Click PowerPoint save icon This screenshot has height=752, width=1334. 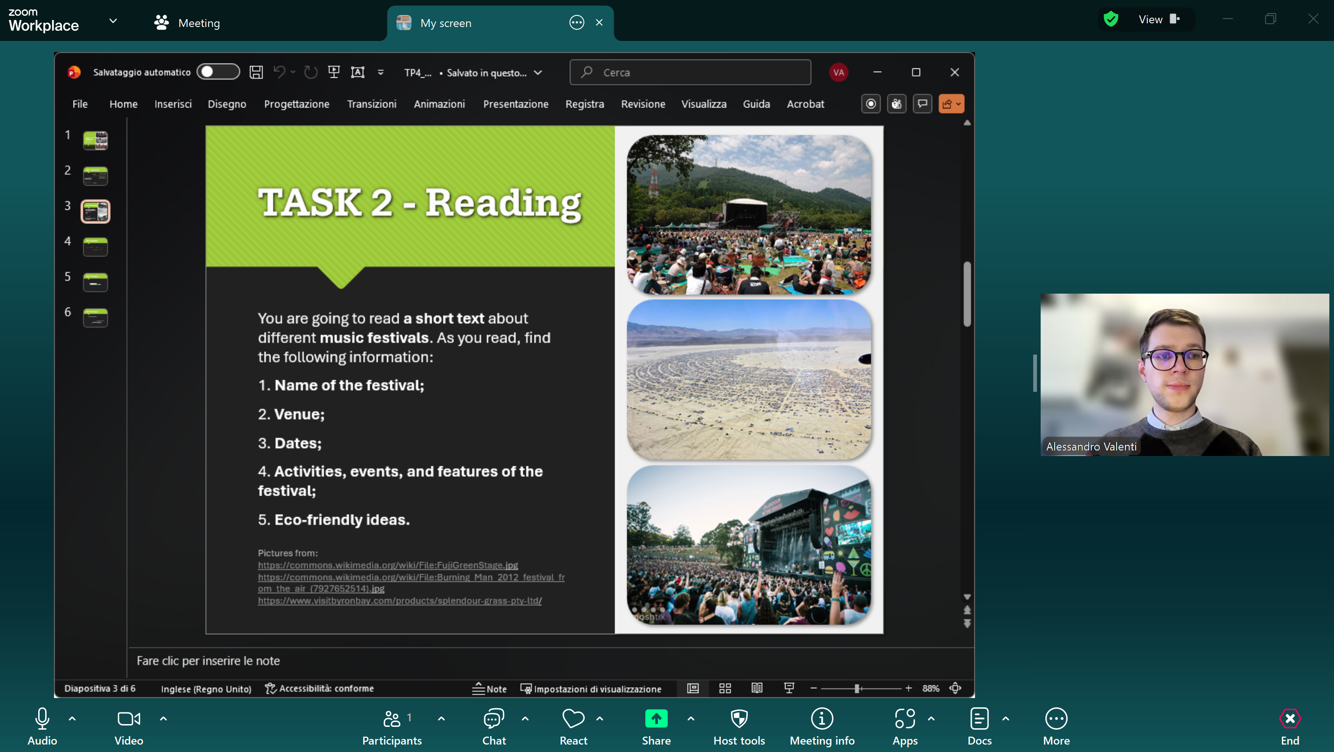pyautogui.click(x=257, y=73)
